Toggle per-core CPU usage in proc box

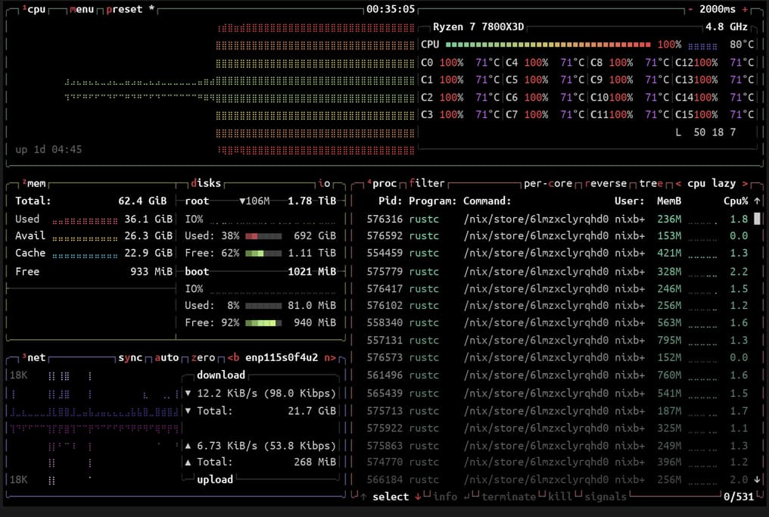click(x=548, y=183)
